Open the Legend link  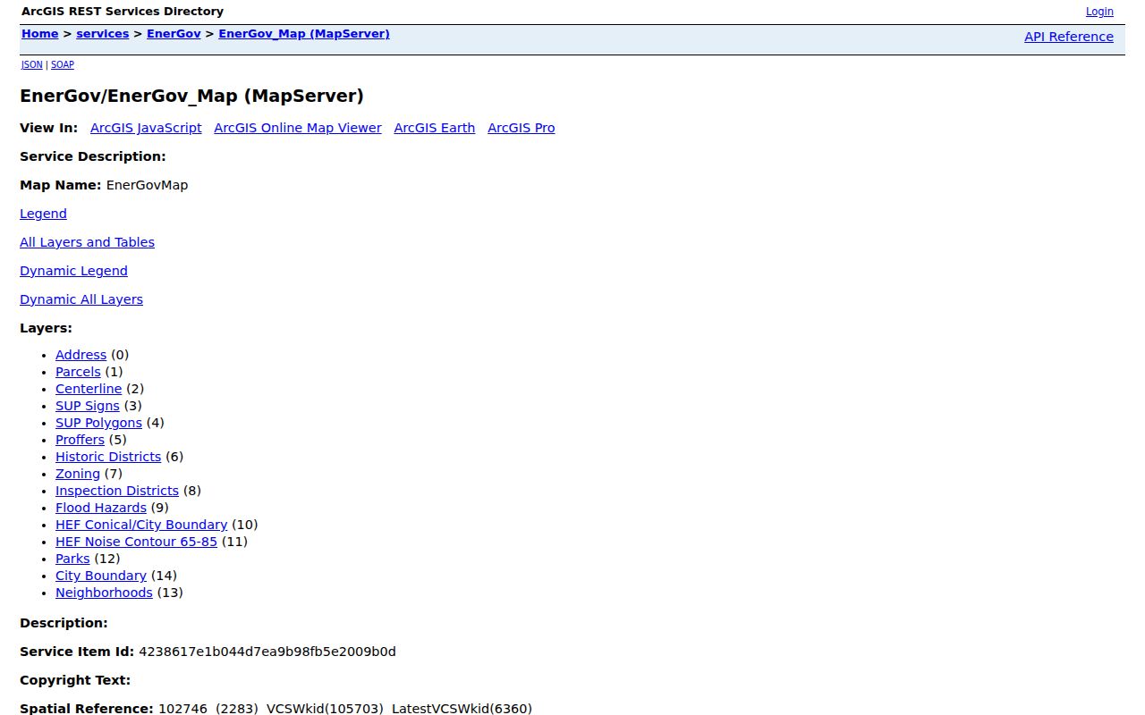coord(43,214)
